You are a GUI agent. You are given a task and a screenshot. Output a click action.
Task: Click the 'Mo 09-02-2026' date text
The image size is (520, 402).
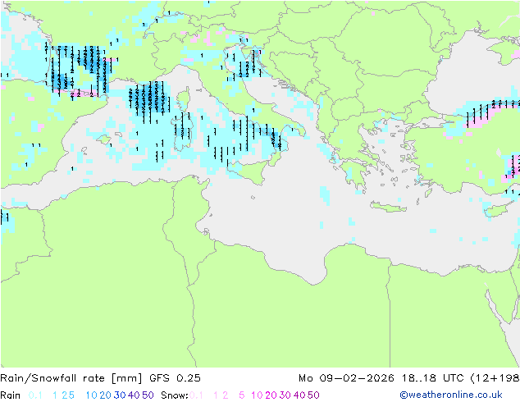point(346,378)
